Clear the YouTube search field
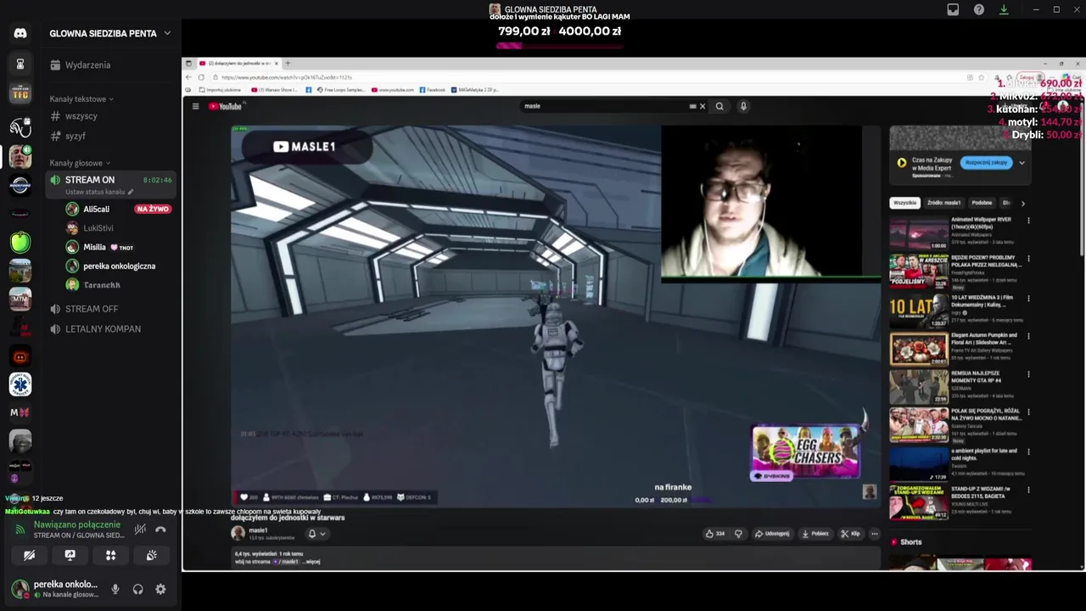 pos(703,106)
